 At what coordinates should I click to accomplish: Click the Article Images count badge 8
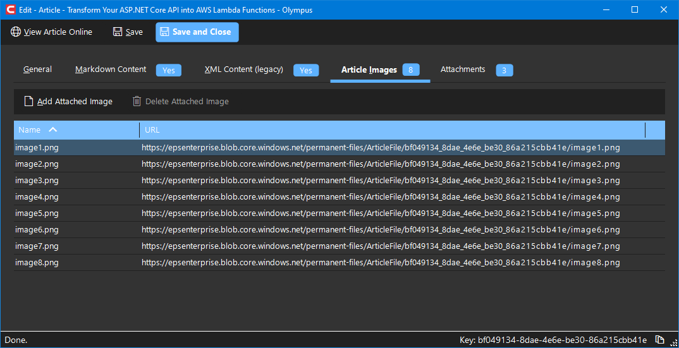(411, 69)
